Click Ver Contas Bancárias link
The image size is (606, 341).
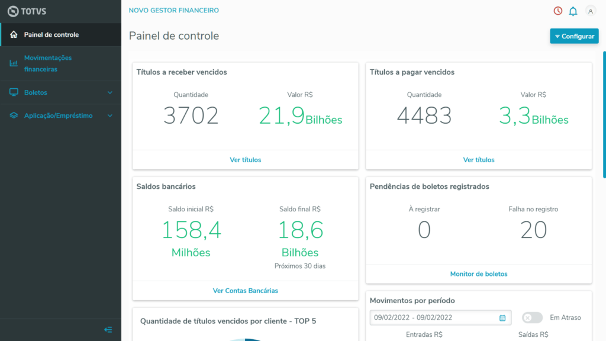coord(245,290)
